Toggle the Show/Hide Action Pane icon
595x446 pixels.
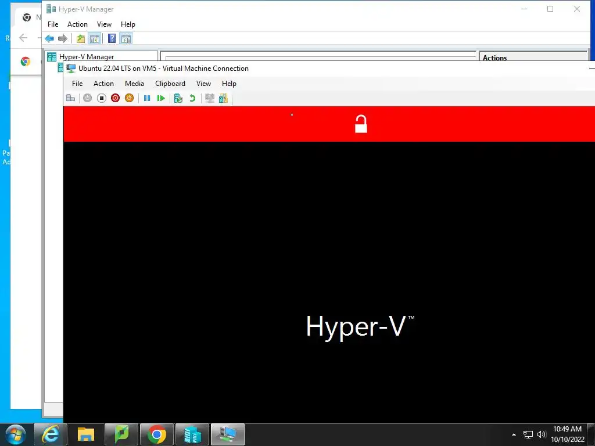126,38
